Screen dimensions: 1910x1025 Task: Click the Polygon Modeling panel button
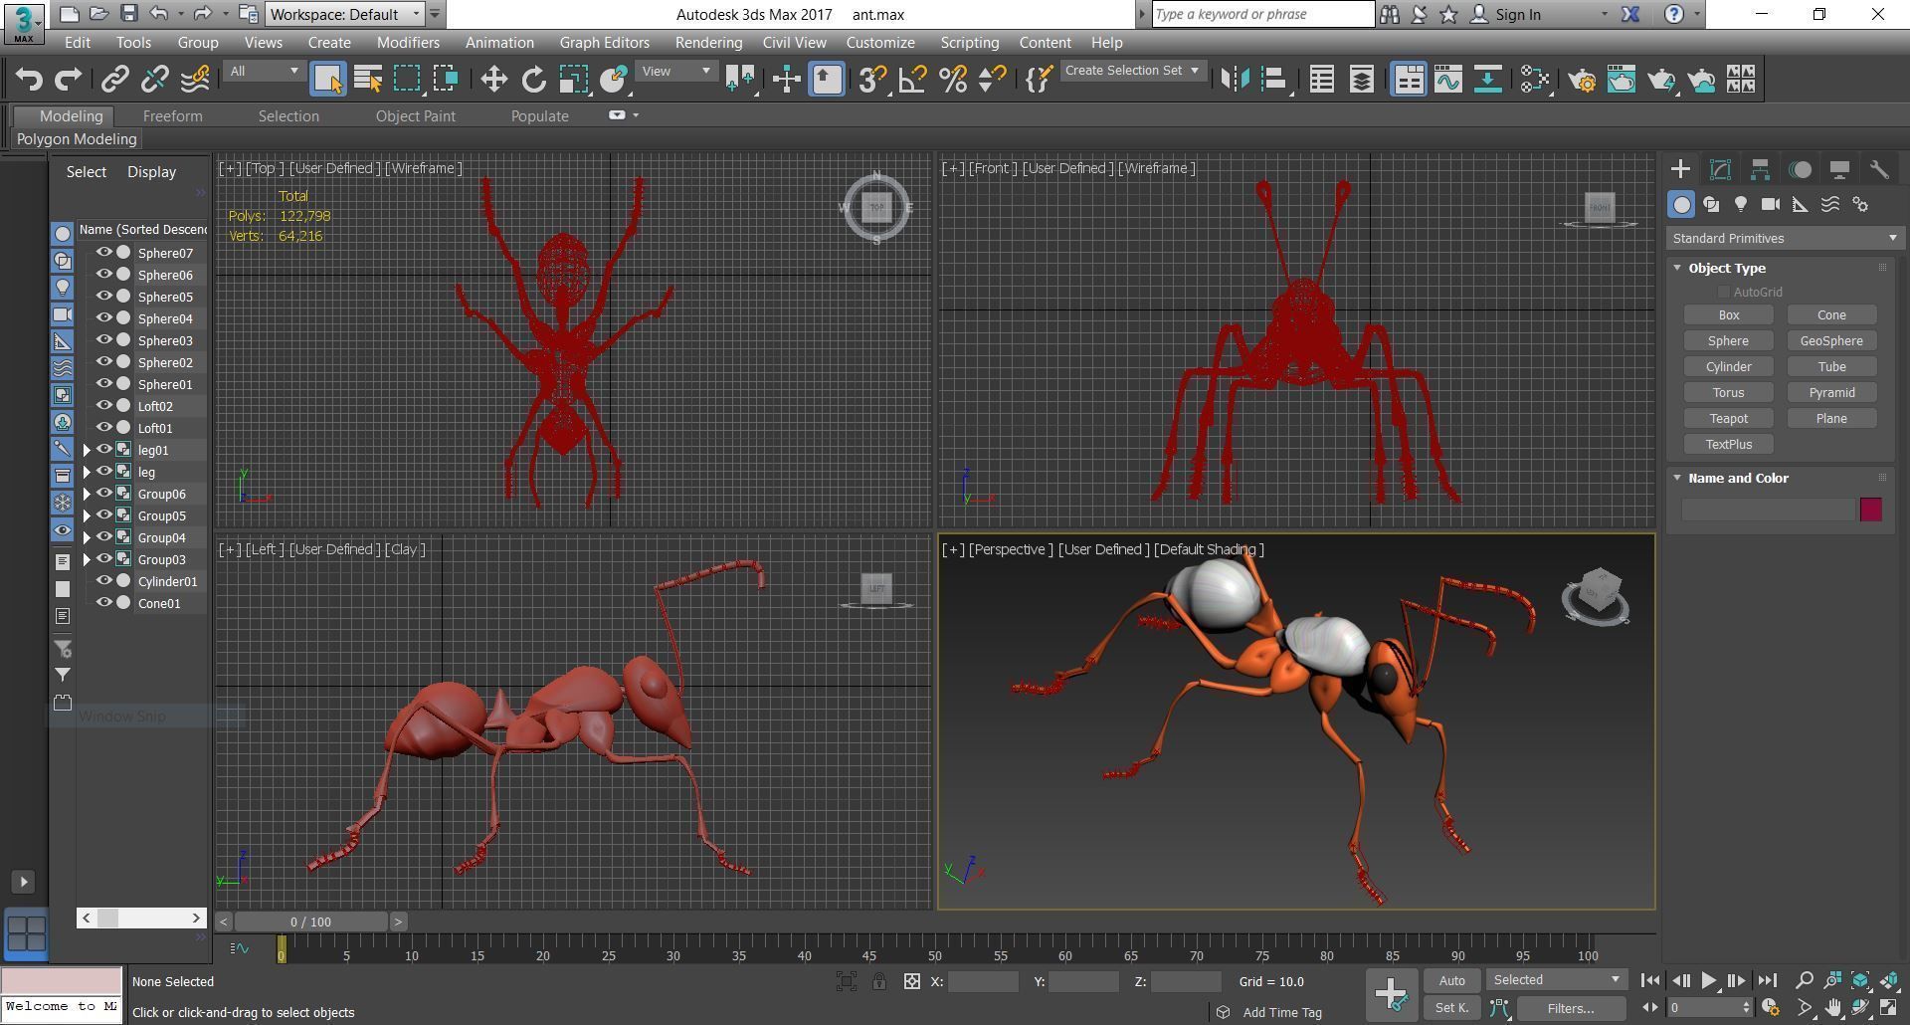(x=77, y=139)
